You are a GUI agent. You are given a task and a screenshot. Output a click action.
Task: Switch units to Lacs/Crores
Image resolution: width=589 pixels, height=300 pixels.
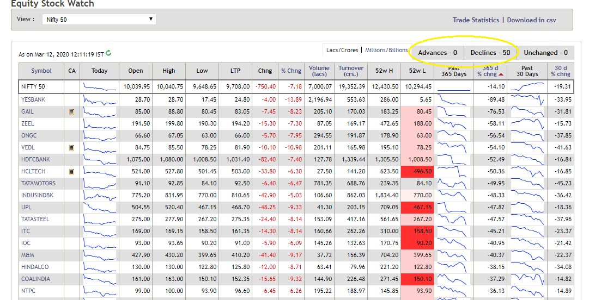342,50
